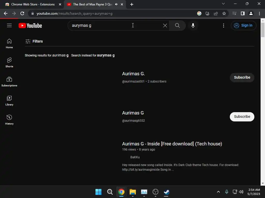Image resolution: width=265 pixels, height=198 pixels.
Task: Click the Google icon in address bar
Action: click(199, 13)
